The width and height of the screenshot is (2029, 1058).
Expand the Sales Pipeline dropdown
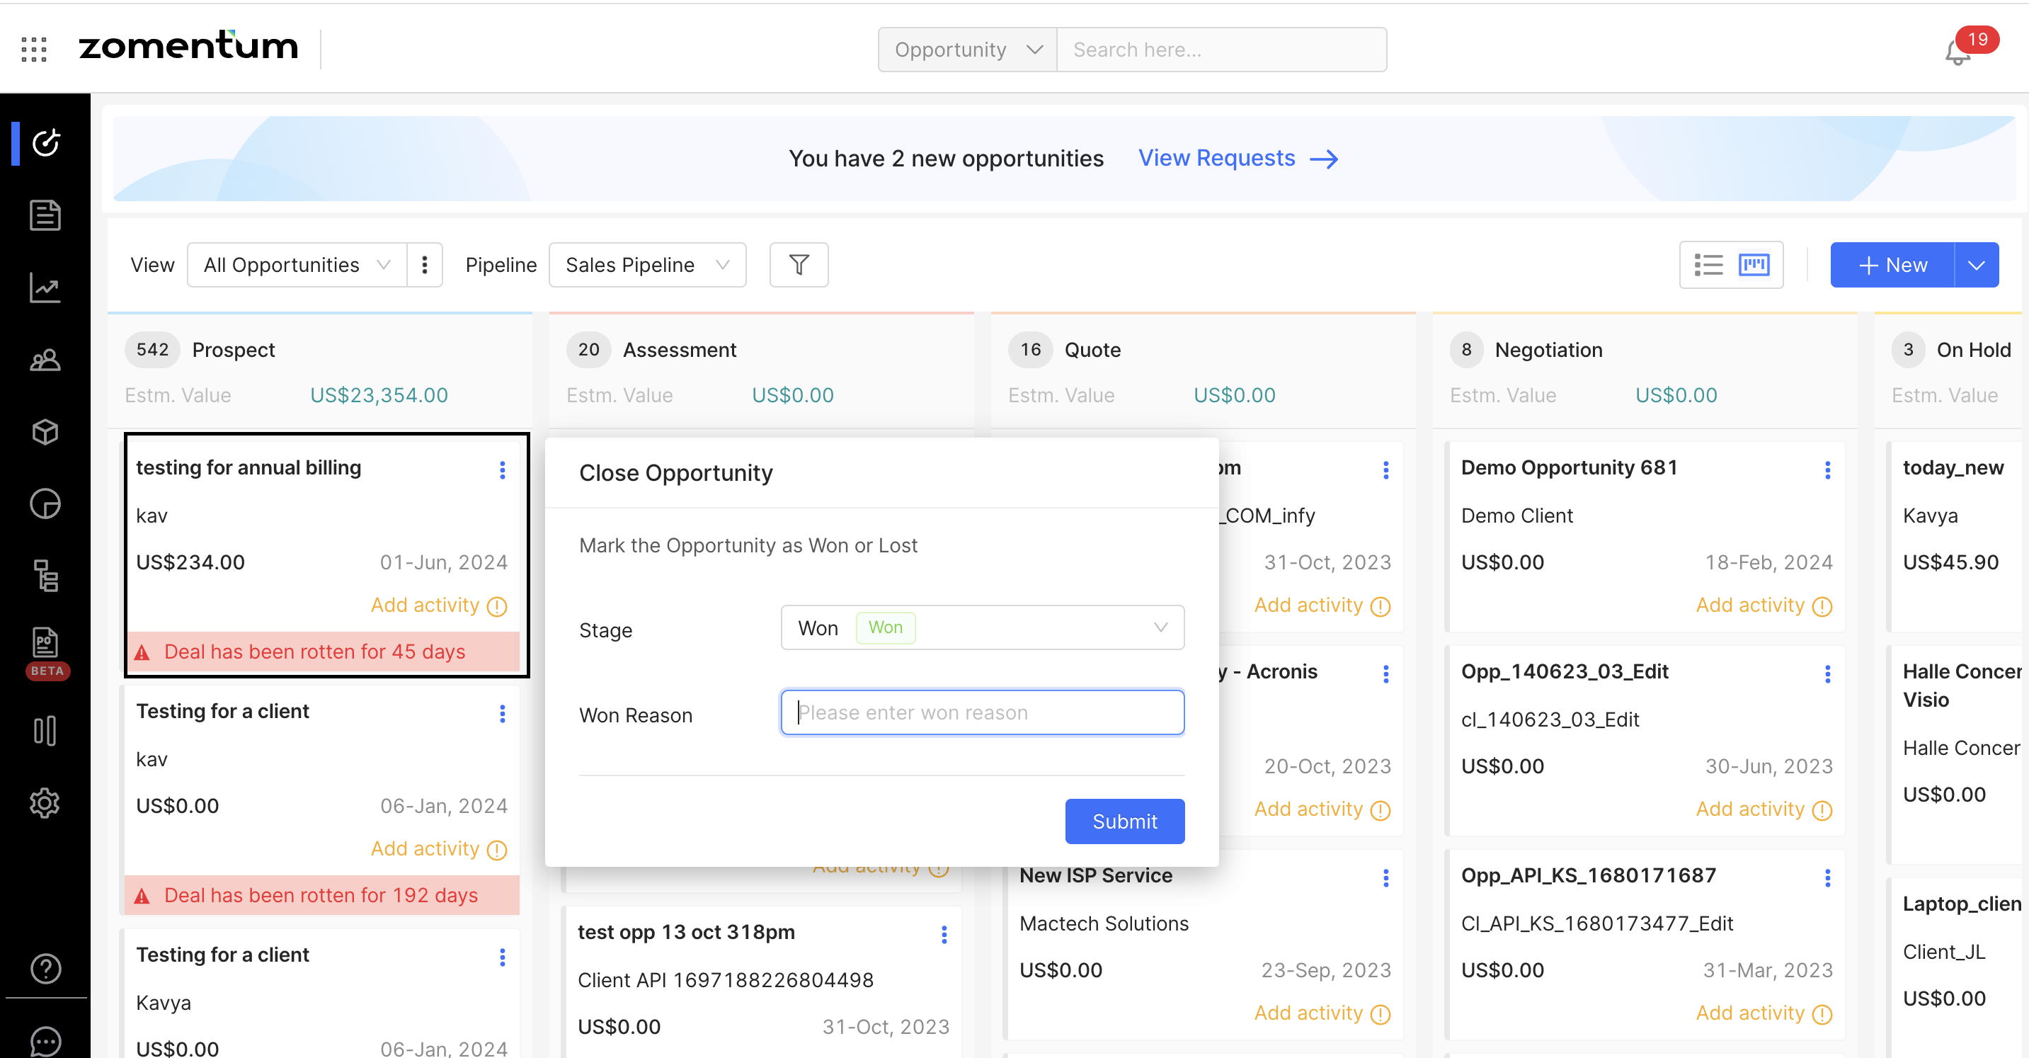[646, 265]
